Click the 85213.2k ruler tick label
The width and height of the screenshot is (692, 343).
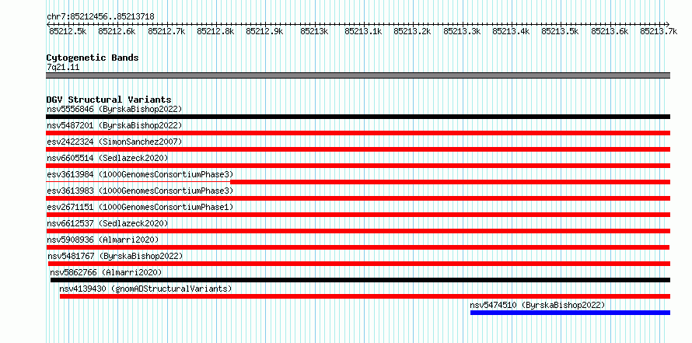click(x=412, y=31)
